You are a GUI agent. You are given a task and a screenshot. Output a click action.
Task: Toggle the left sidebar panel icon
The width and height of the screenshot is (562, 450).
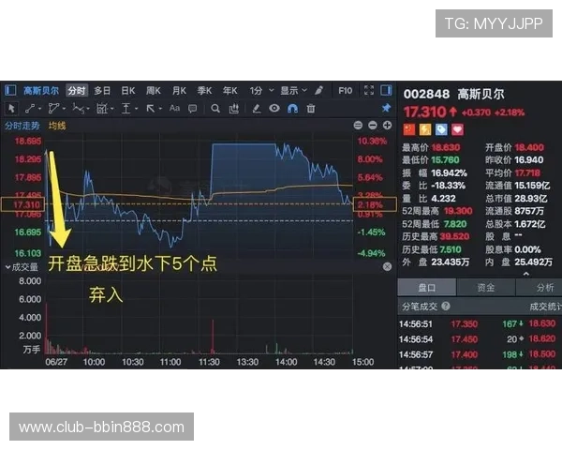click(10, 90)
